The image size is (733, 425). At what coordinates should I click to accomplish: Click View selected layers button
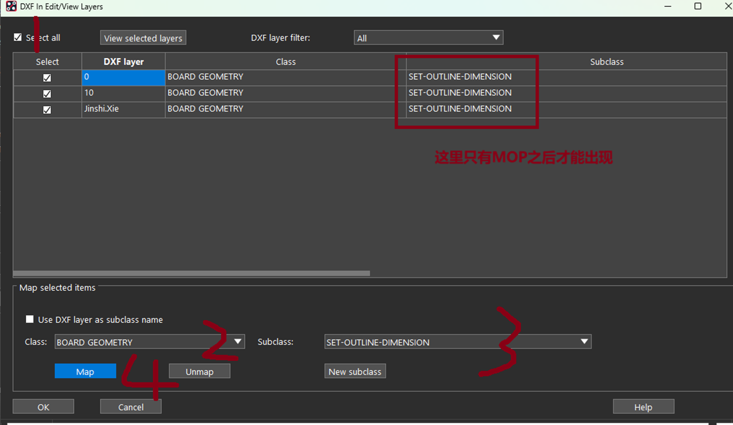(143, 38)
